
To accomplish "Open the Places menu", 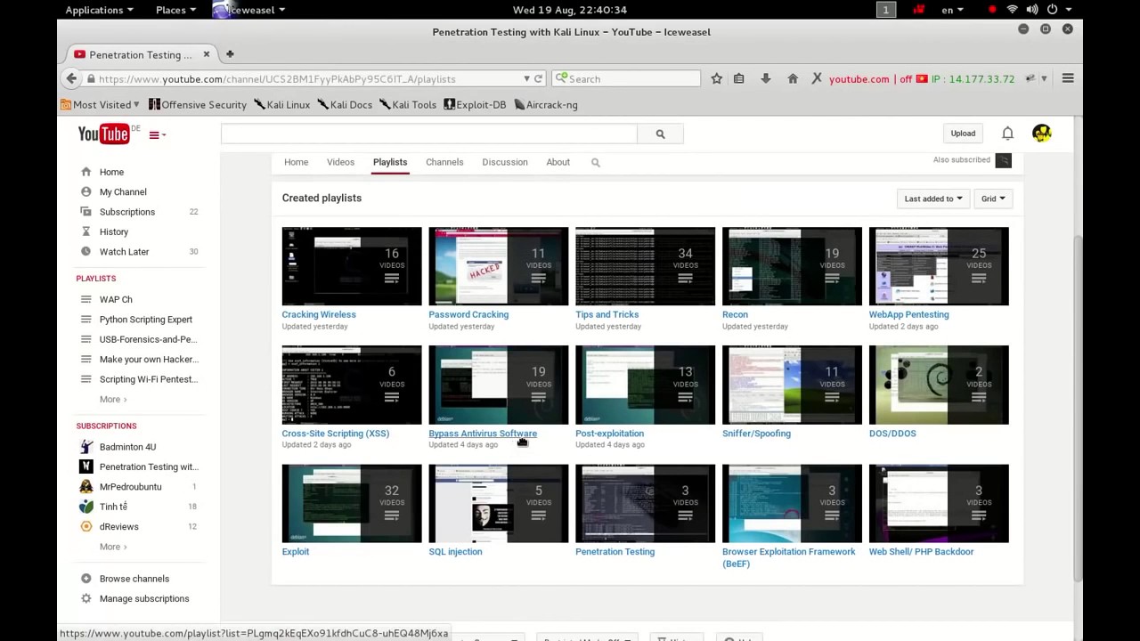I will click(175, 10).
